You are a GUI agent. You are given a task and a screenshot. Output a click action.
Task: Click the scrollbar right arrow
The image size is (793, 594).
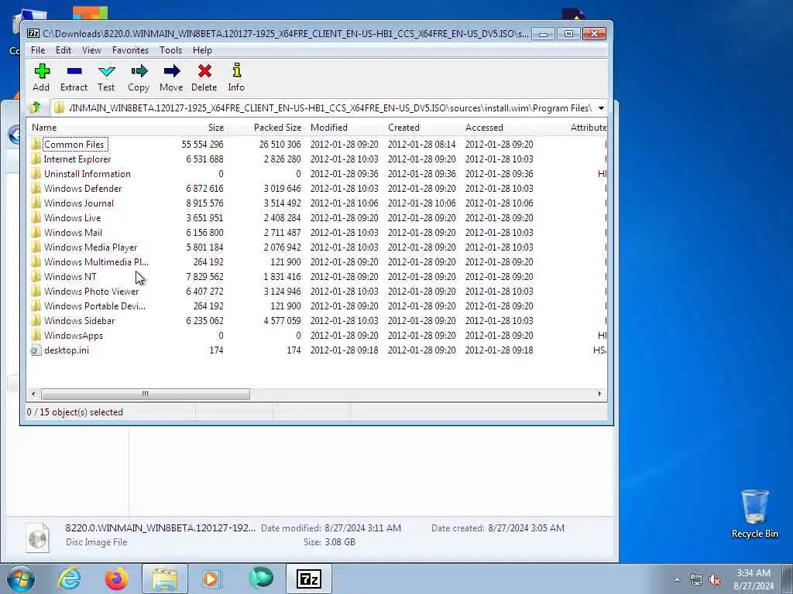(x=600, y=394)
